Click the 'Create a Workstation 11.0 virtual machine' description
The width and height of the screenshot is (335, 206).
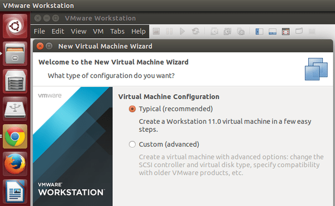pyautogui.click(x=225, y=125)
